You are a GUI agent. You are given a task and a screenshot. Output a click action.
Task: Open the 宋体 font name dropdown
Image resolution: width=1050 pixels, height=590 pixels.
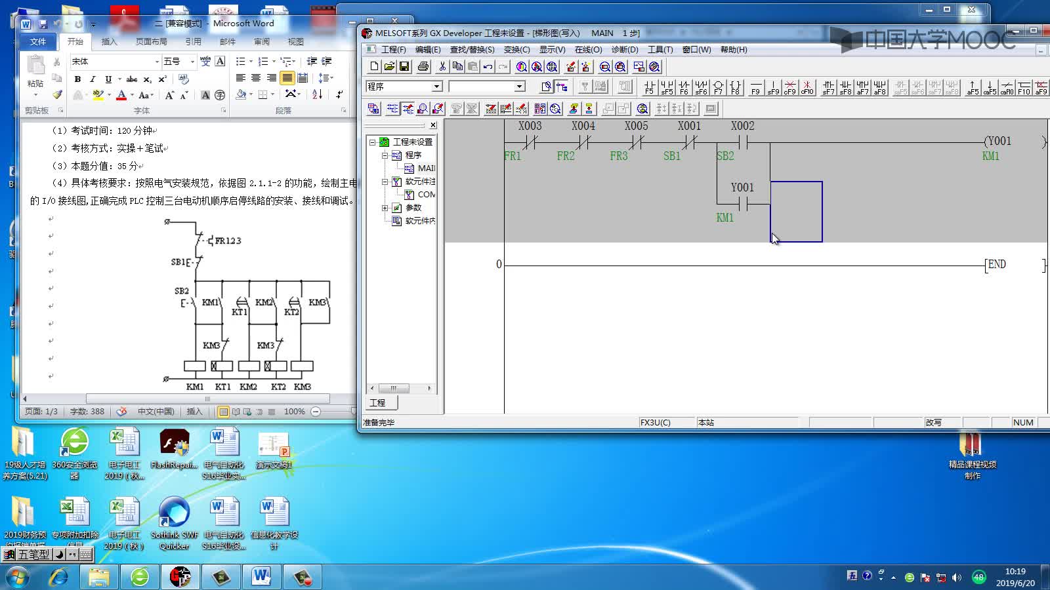coord(157,62)
